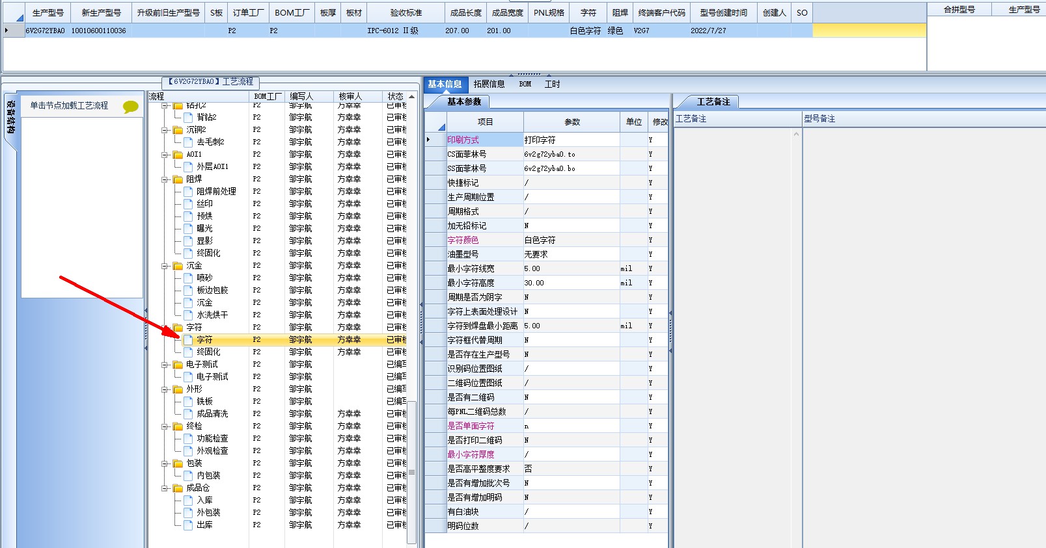Collapse the 沉金 folder node

tap(165, 266)
